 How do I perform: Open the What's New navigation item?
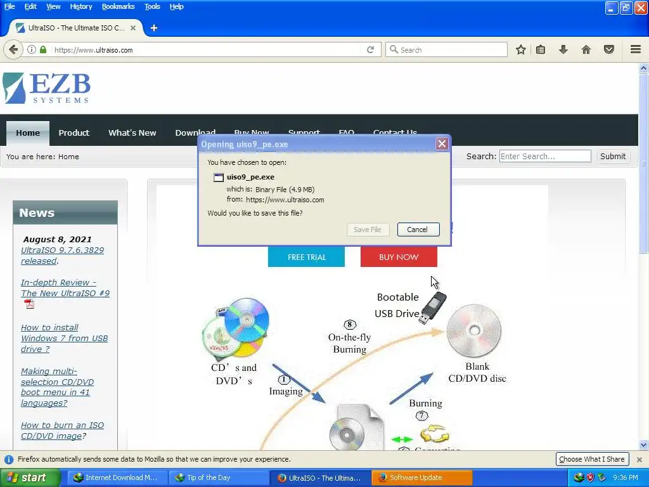[x=132, y=133]
